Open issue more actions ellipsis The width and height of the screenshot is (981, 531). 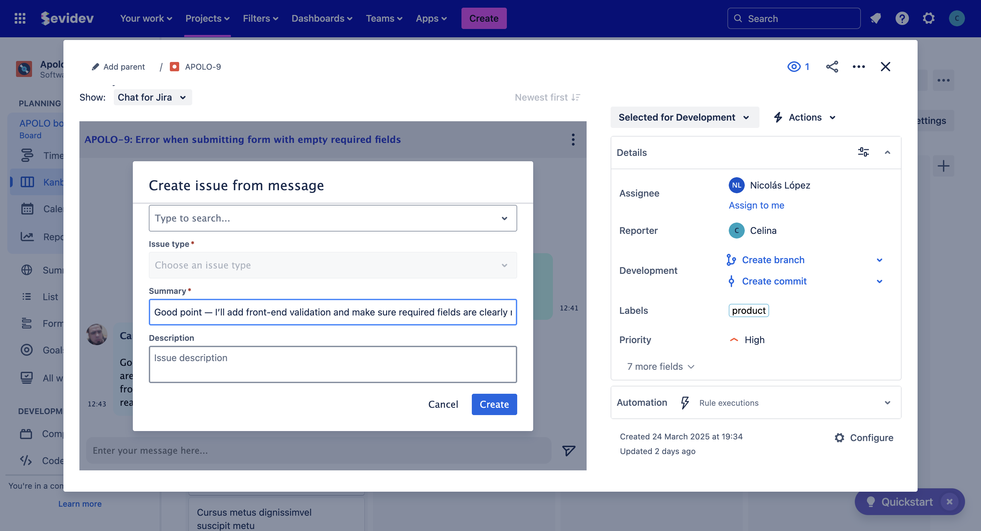click(x=858, y=67)
